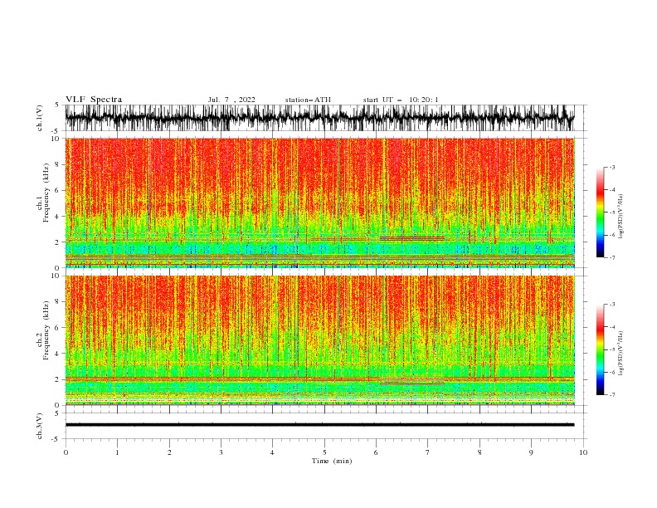
Task: Click the ch.3 flat voltage trace
Action: click(x=319, y=425)
